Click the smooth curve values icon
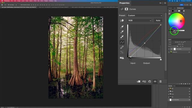The width and height of the screenshot is (192, 108). [122, 52]
